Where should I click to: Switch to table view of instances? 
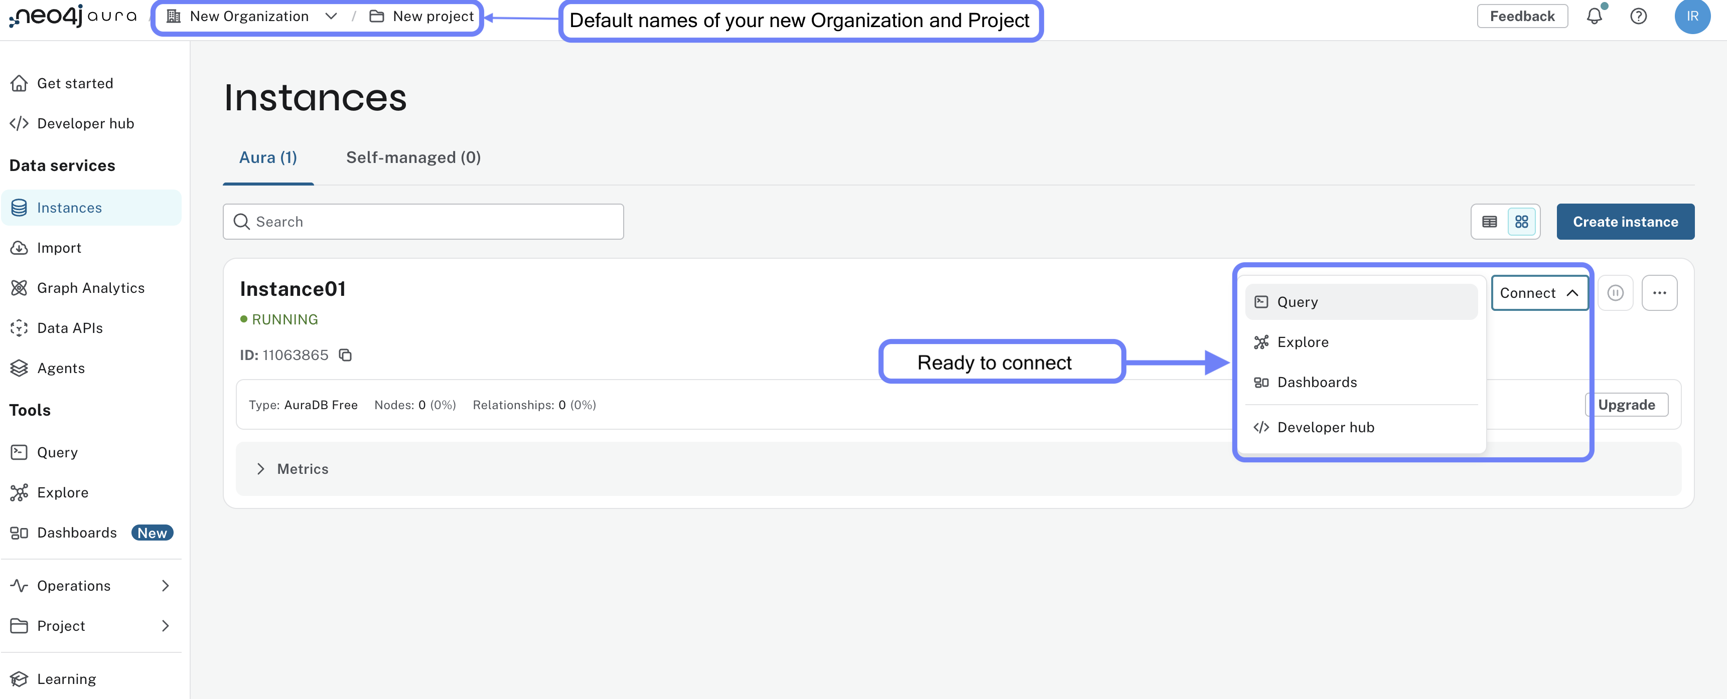[x=1488, y=221]
